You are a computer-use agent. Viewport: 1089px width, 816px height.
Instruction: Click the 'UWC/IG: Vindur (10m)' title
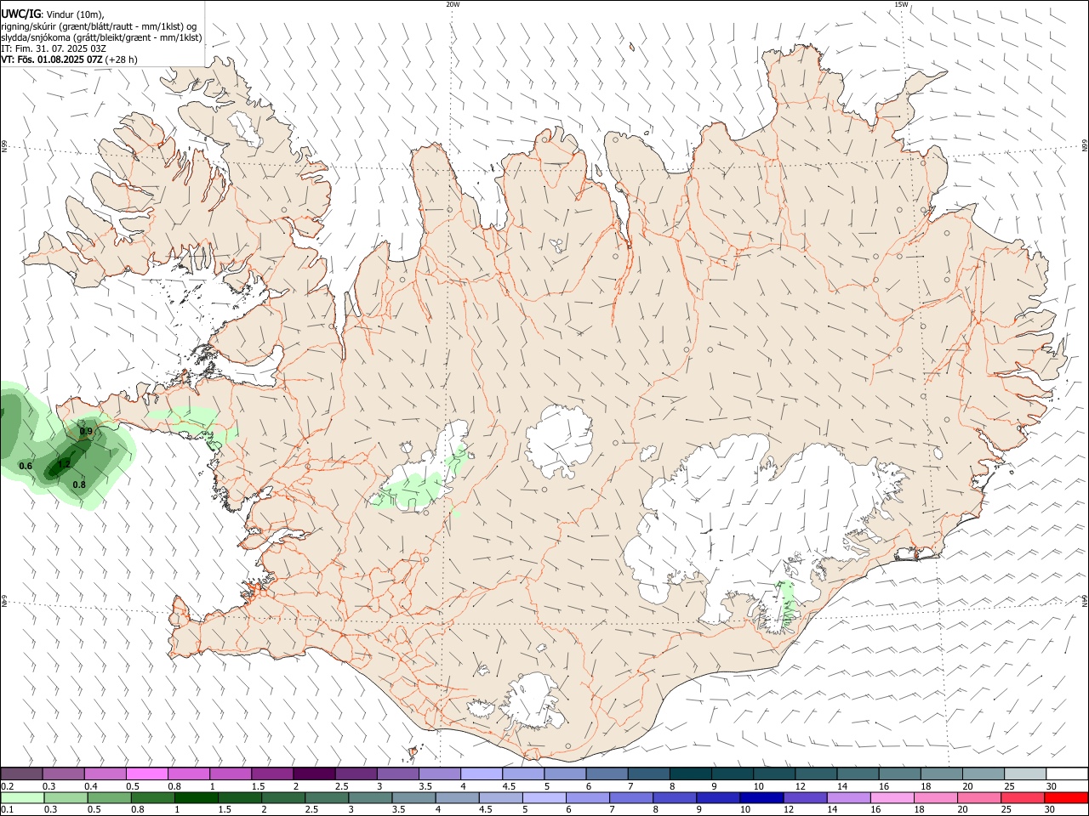pos(53,14)
